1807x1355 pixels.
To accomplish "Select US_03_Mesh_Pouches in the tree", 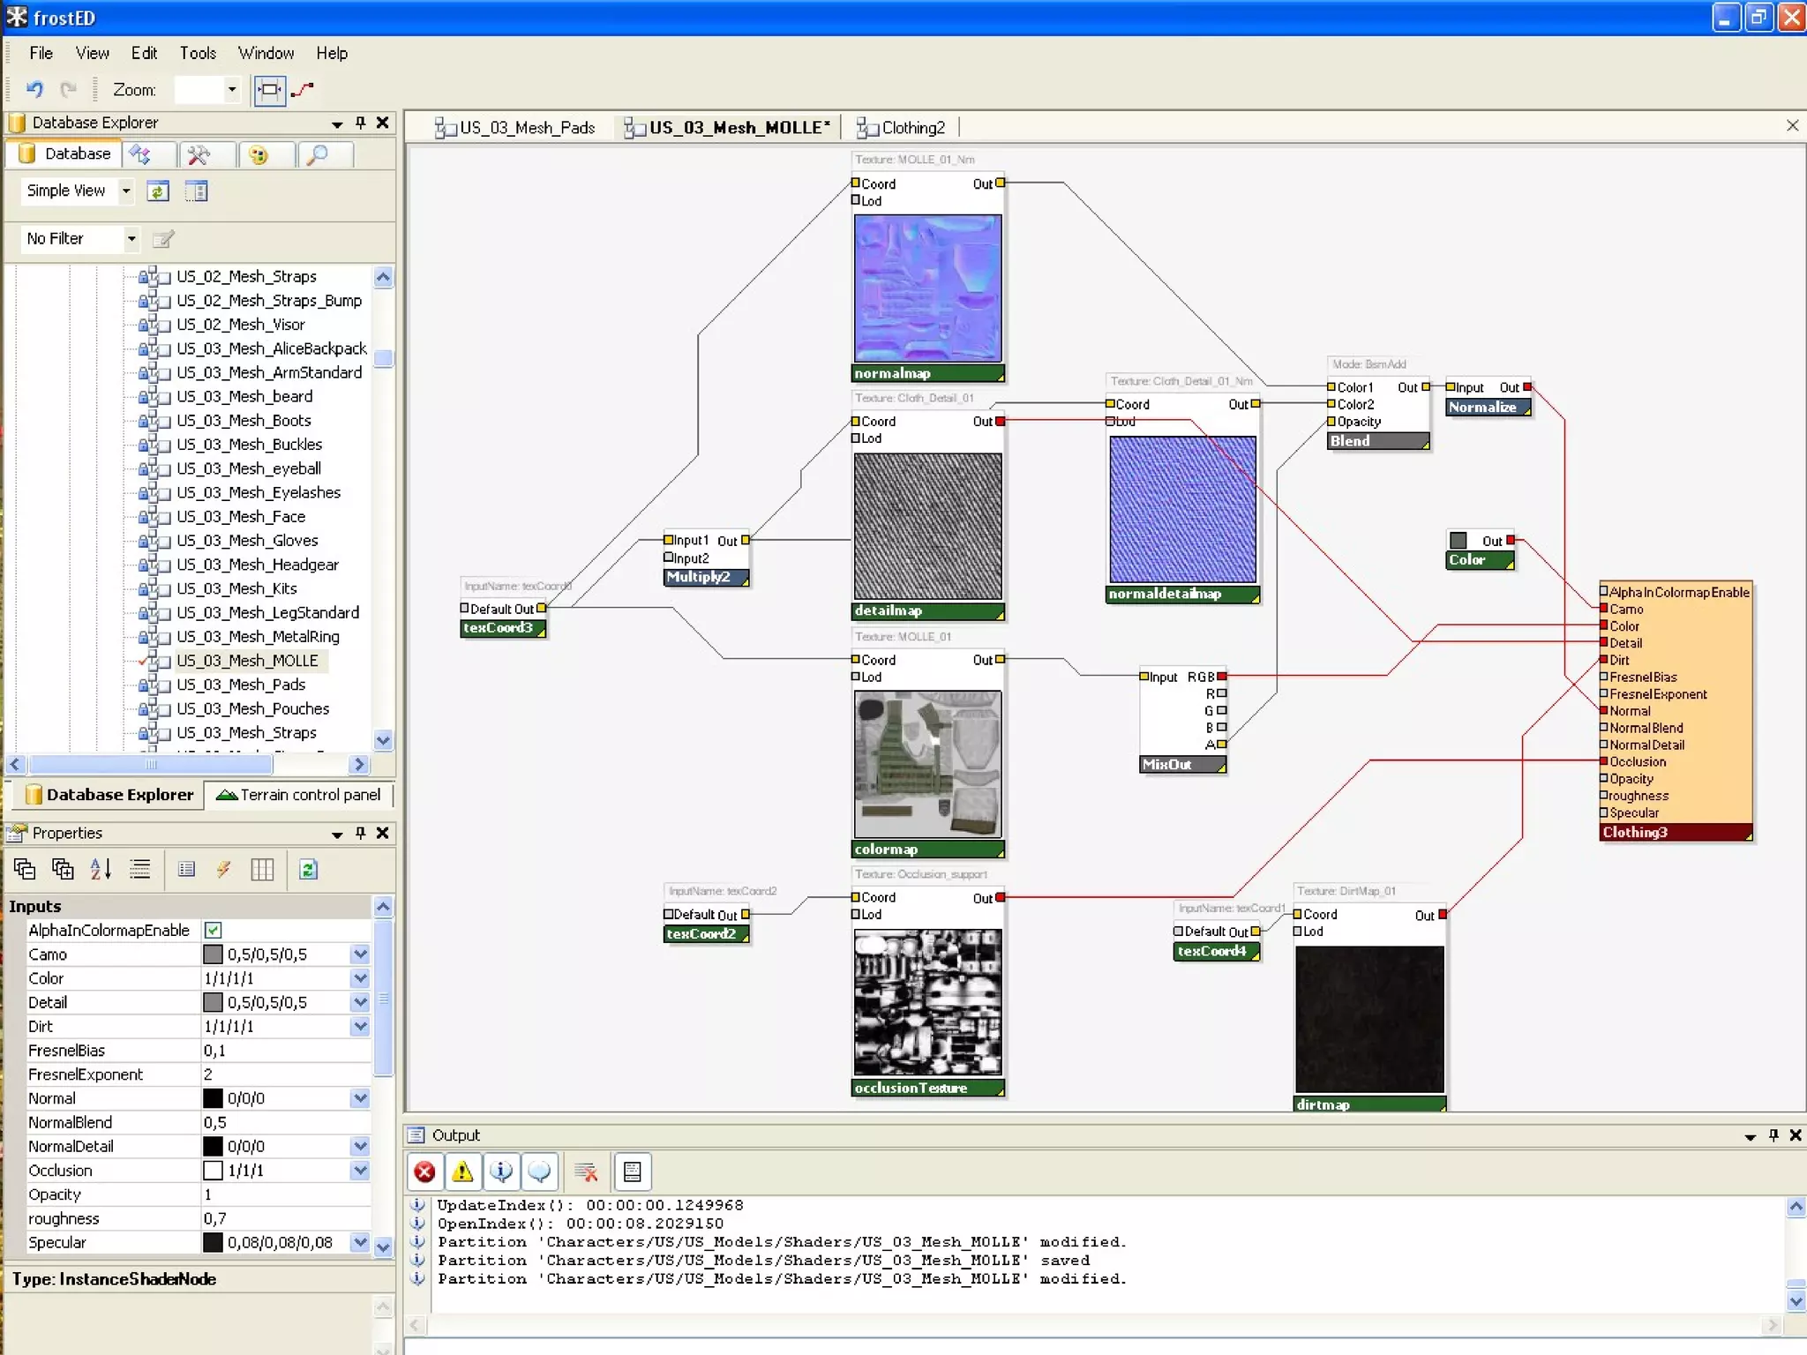I will pyautogui.click(x=252, y=708).
